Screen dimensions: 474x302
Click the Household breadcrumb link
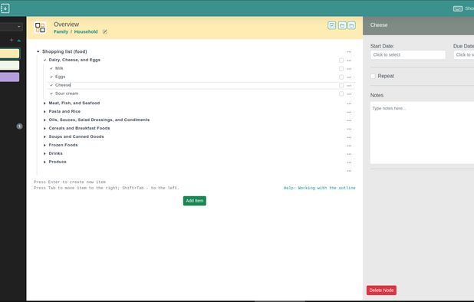pos(86,31)
